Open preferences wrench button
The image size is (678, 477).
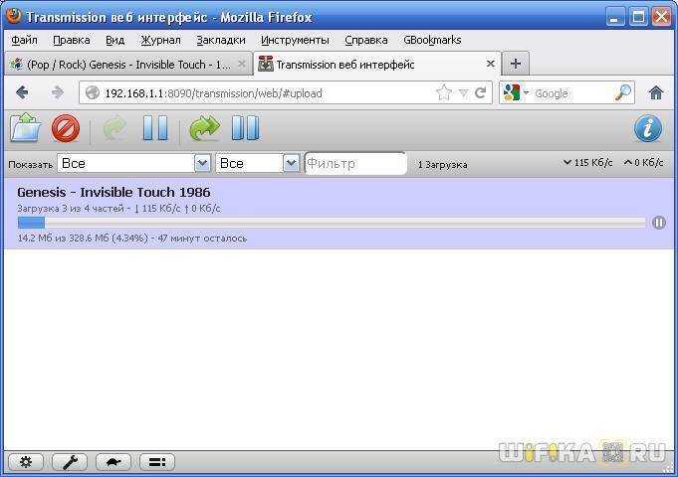[70, 462]
